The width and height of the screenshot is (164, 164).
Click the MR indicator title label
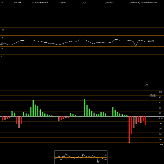[146, 85]
